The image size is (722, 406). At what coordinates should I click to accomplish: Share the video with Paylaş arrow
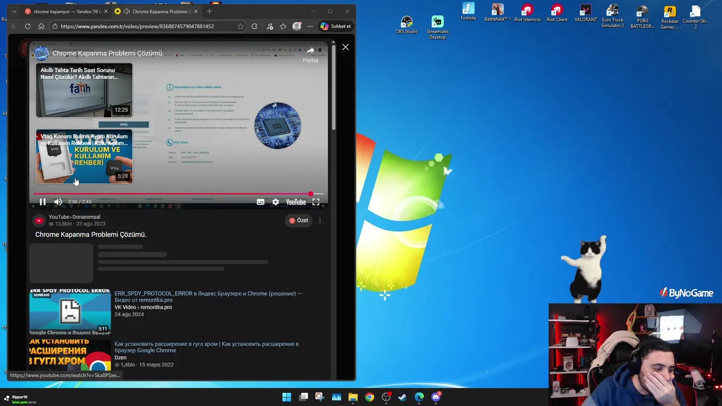point(310,54)
